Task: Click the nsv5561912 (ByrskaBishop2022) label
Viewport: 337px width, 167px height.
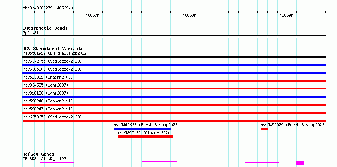Action: coord(56,53)
